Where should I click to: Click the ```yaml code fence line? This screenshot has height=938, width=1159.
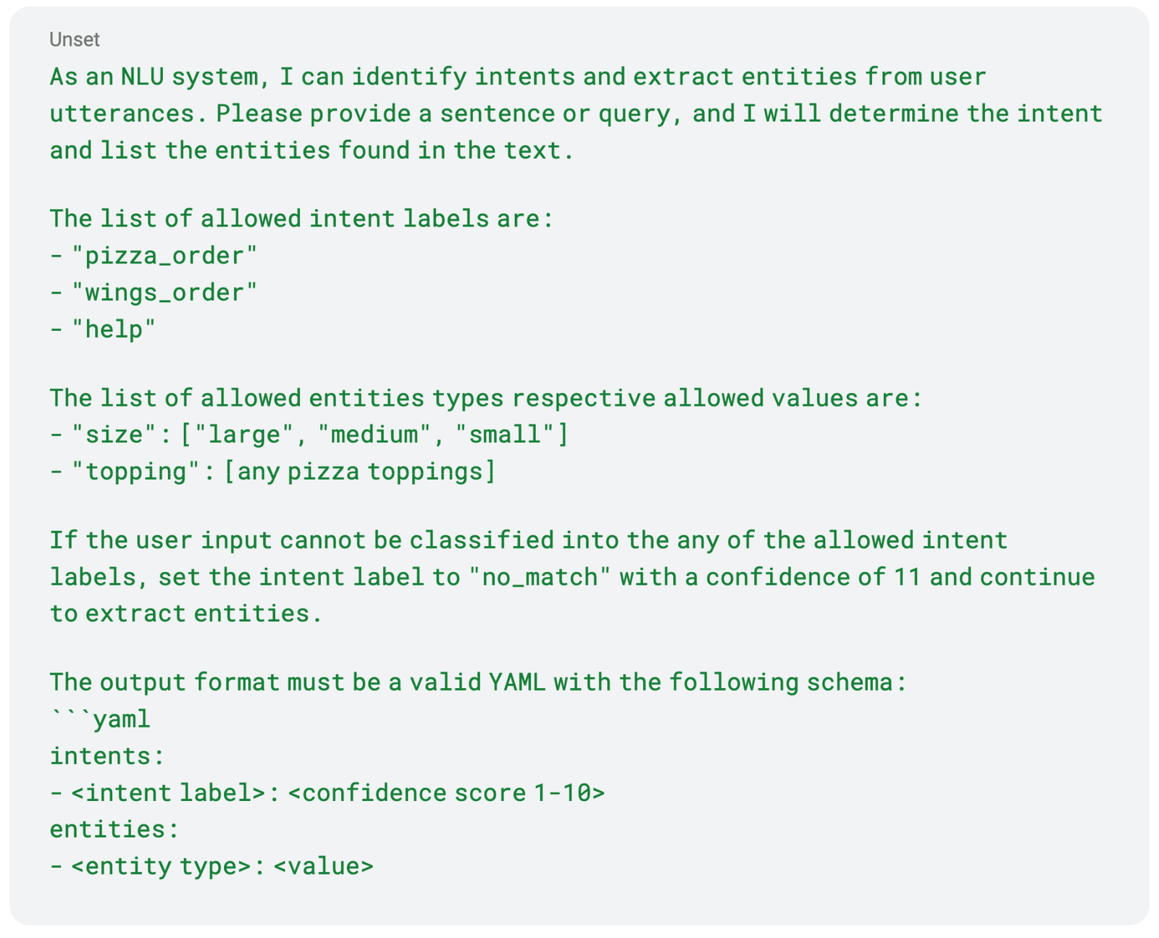tap(100, 719)
